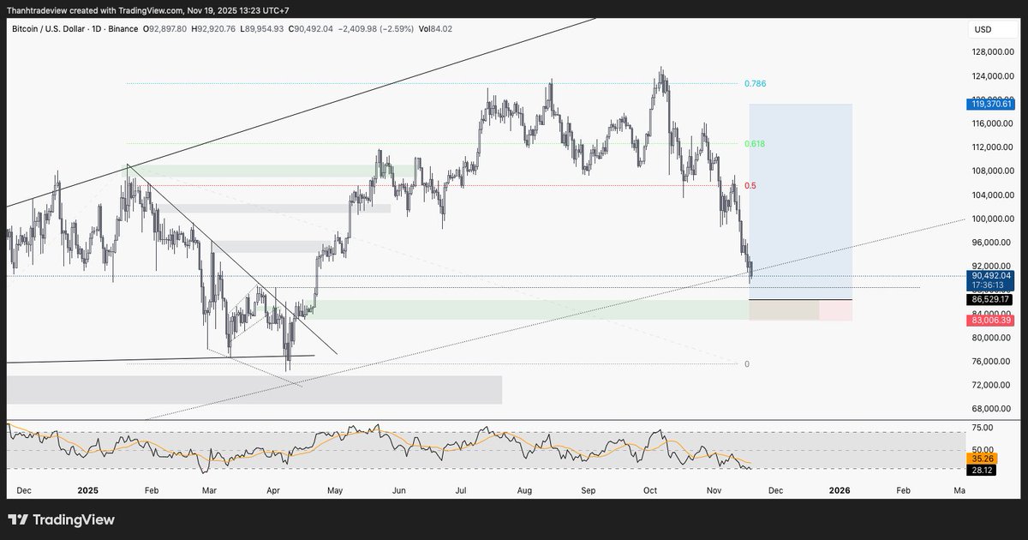
Task: Click the Vol84.02 volume readout
Action: (x=435, y=28)
